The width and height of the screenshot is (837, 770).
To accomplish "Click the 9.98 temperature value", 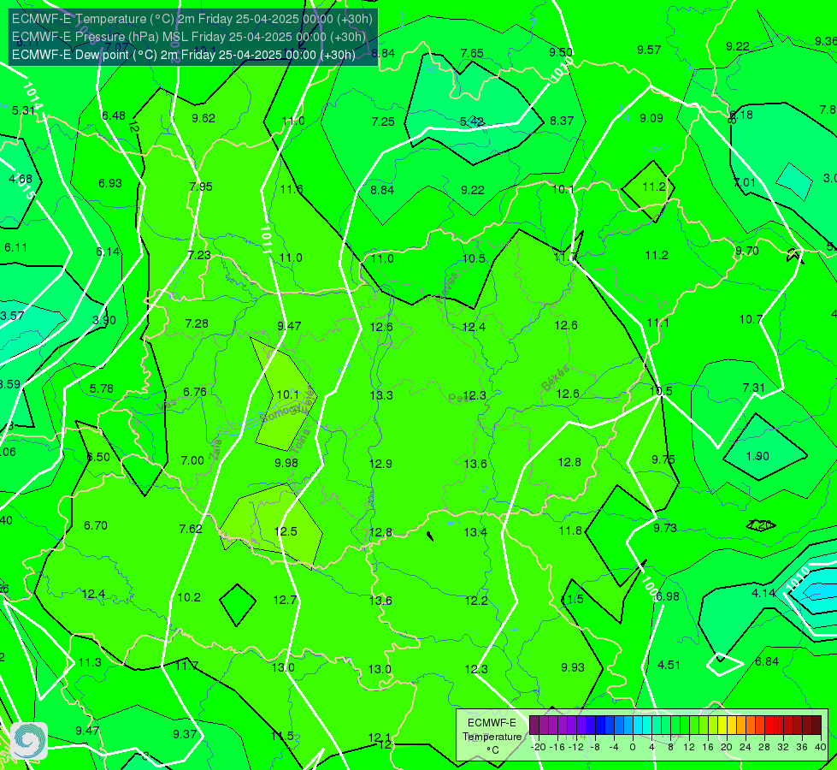I will click(286, 463).
